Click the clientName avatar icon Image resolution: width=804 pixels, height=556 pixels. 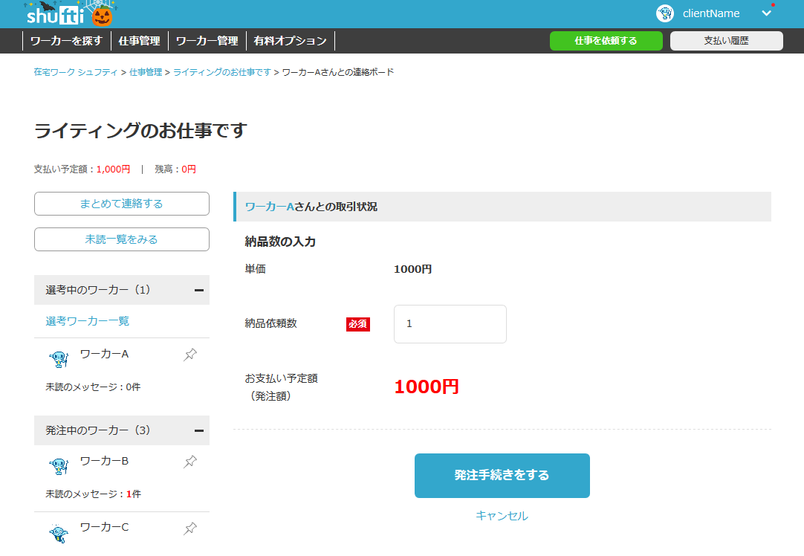pos(664,13)
